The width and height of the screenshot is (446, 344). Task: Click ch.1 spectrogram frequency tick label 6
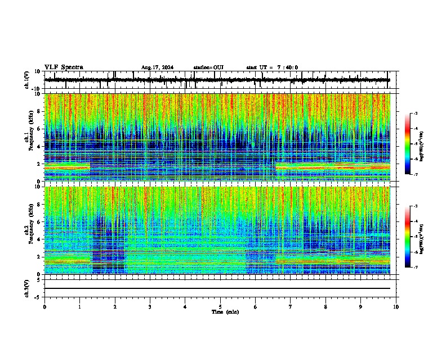tap(39, 129)
